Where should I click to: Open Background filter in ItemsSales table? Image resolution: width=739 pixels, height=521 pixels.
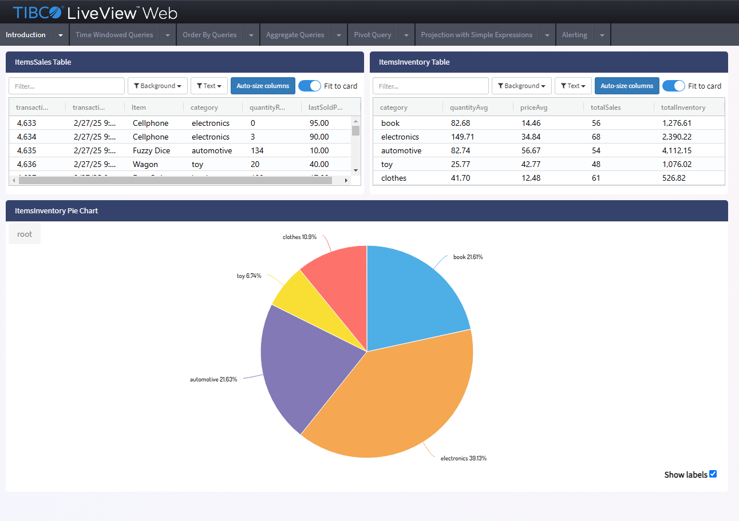click(x=157, y=86)
